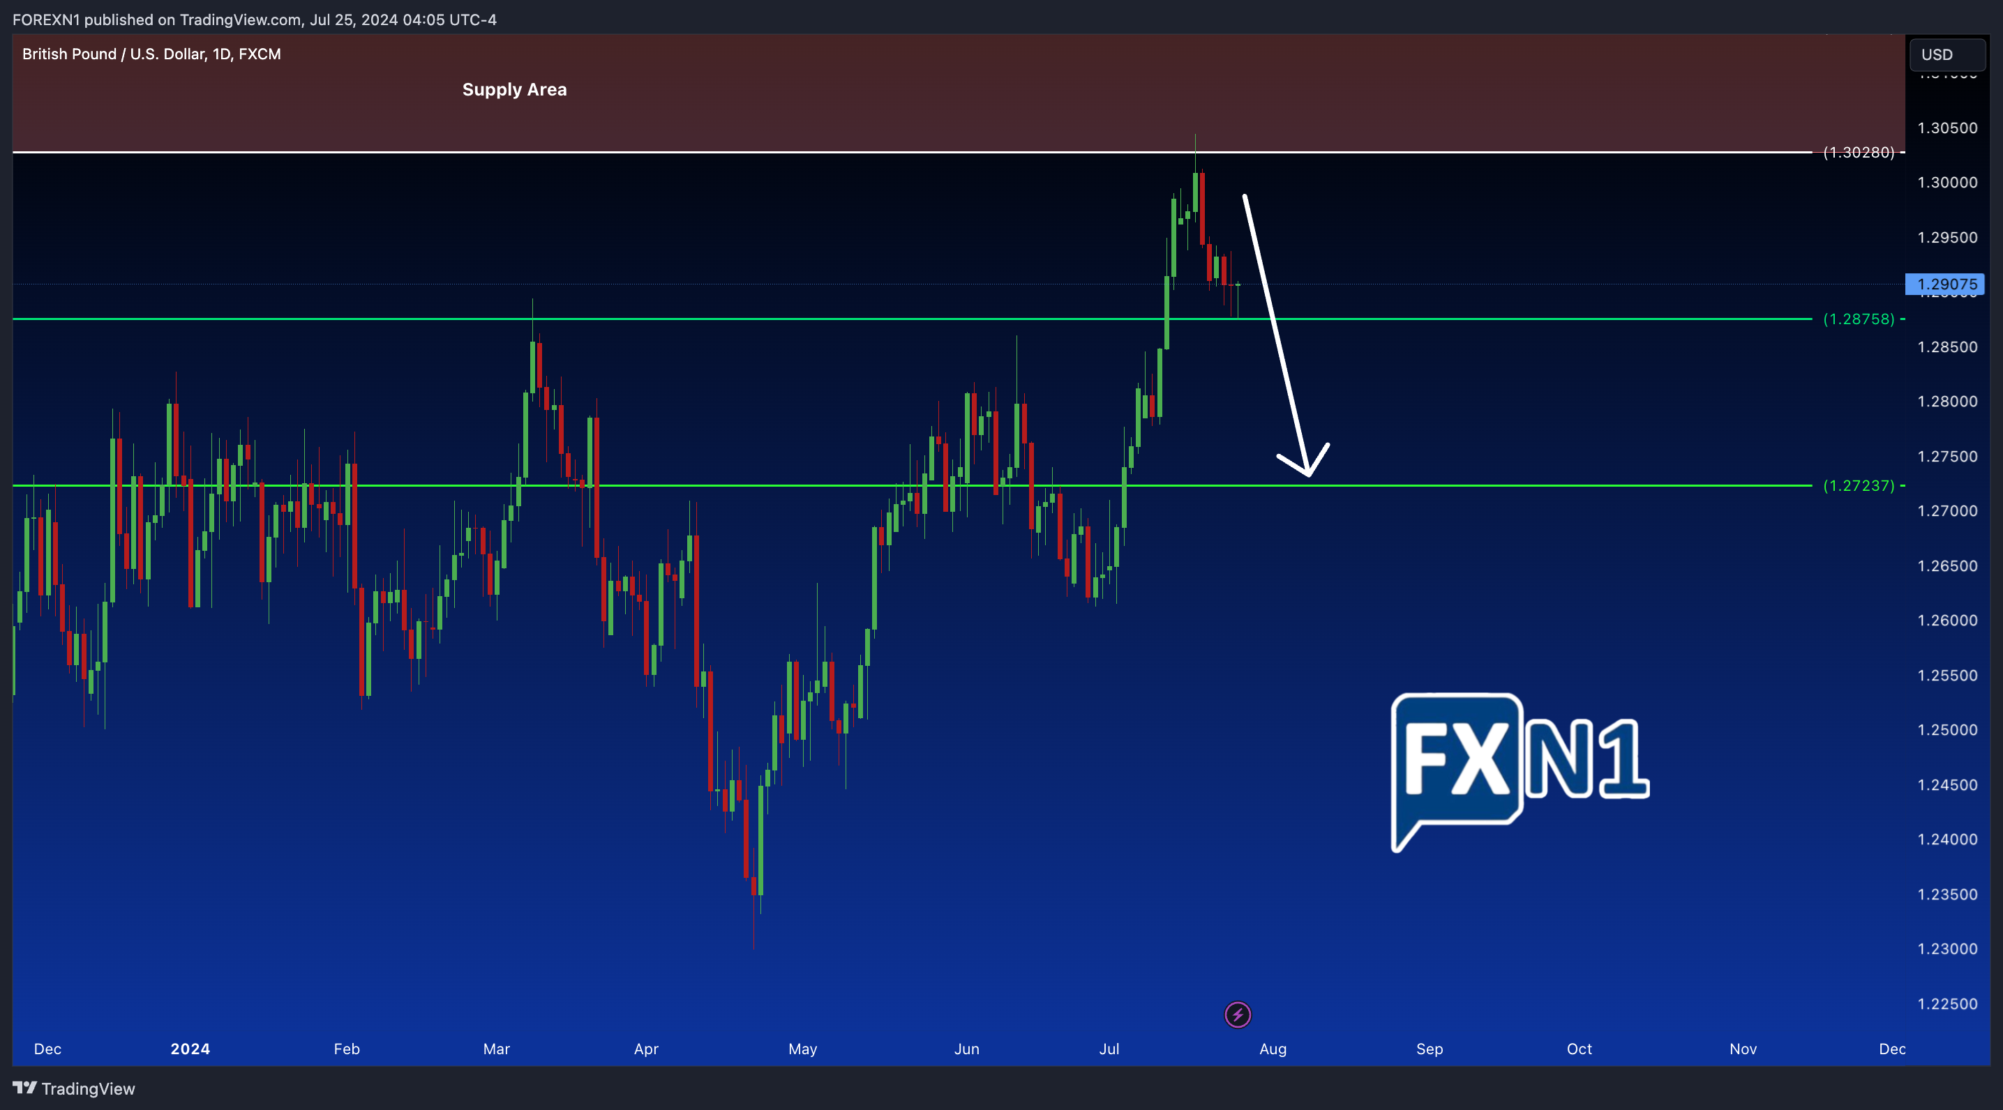This screenshot has width=2003, height=1110.
Task: Click the 1.25000 price axis label
Action: [1947, 729]
